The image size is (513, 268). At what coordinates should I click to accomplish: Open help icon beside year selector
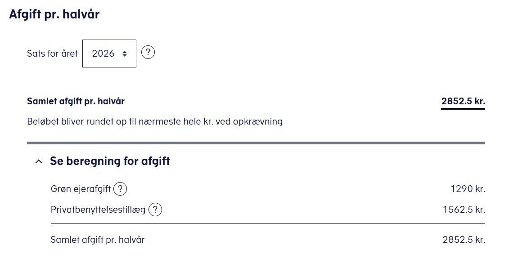click(148, 53)
